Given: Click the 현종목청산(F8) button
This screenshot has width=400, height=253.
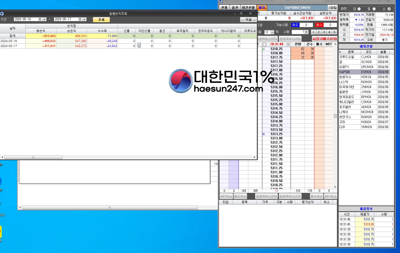Looking at the screenshot, I should tap(290, 39).
